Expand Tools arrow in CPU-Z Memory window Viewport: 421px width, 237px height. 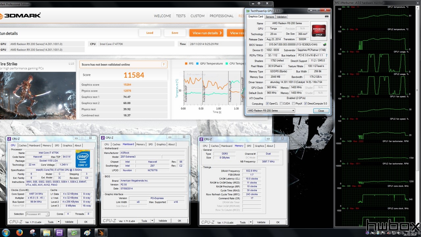[251, 222]
